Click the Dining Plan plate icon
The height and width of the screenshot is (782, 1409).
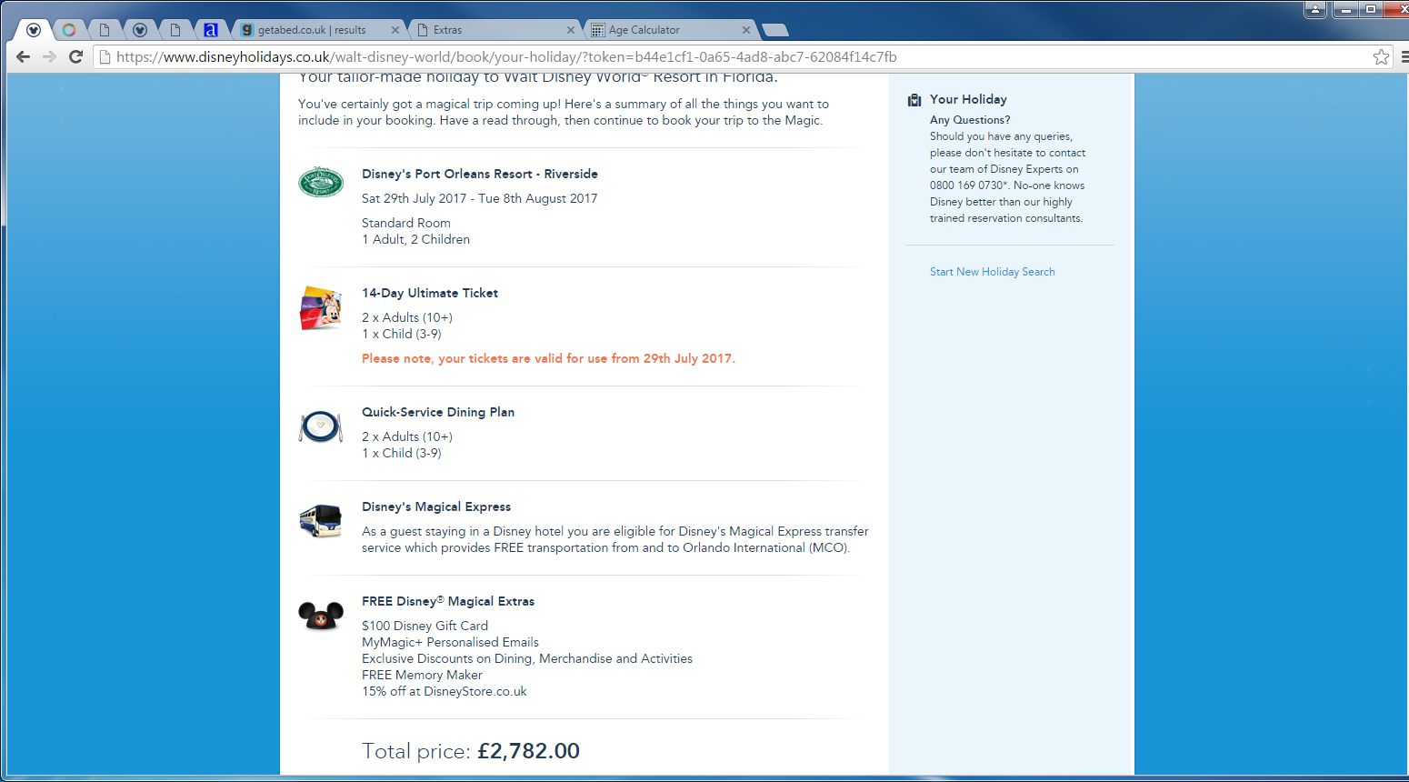pos(321,426)
